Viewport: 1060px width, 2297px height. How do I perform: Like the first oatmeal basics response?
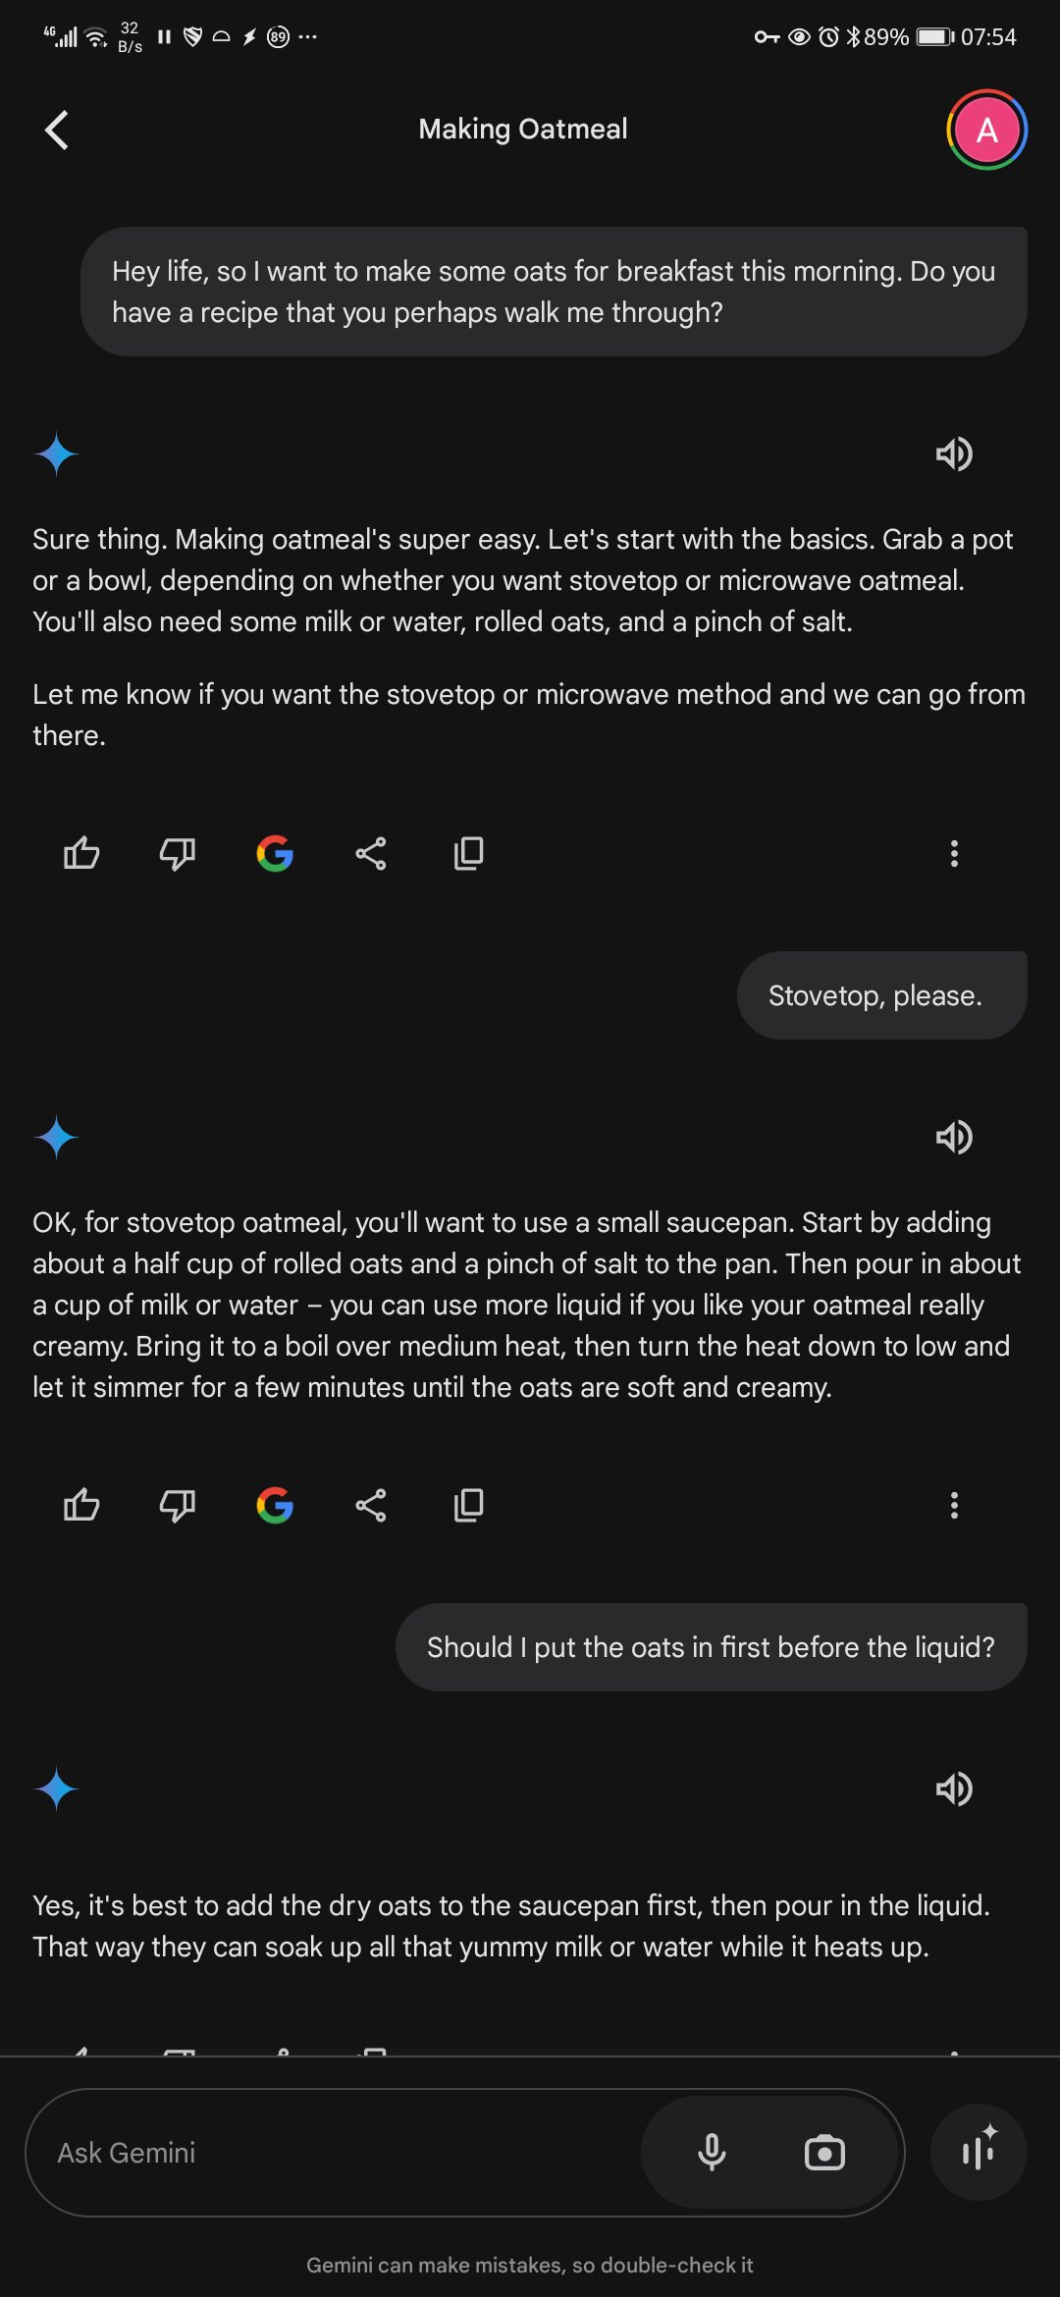81,853
